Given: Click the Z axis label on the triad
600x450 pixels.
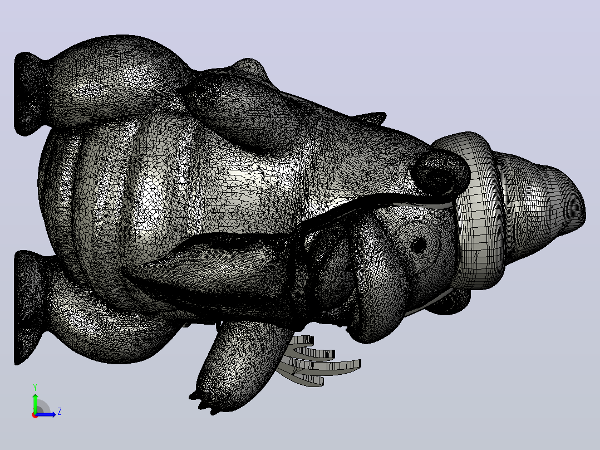Looking at the screenshot, I should click(60, 412).
